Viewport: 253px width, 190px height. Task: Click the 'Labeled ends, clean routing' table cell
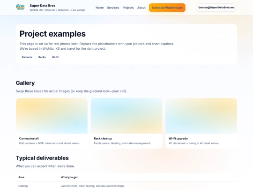[x=93, y=186]
